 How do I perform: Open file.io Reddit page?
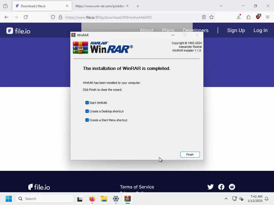tap(232, 187)
